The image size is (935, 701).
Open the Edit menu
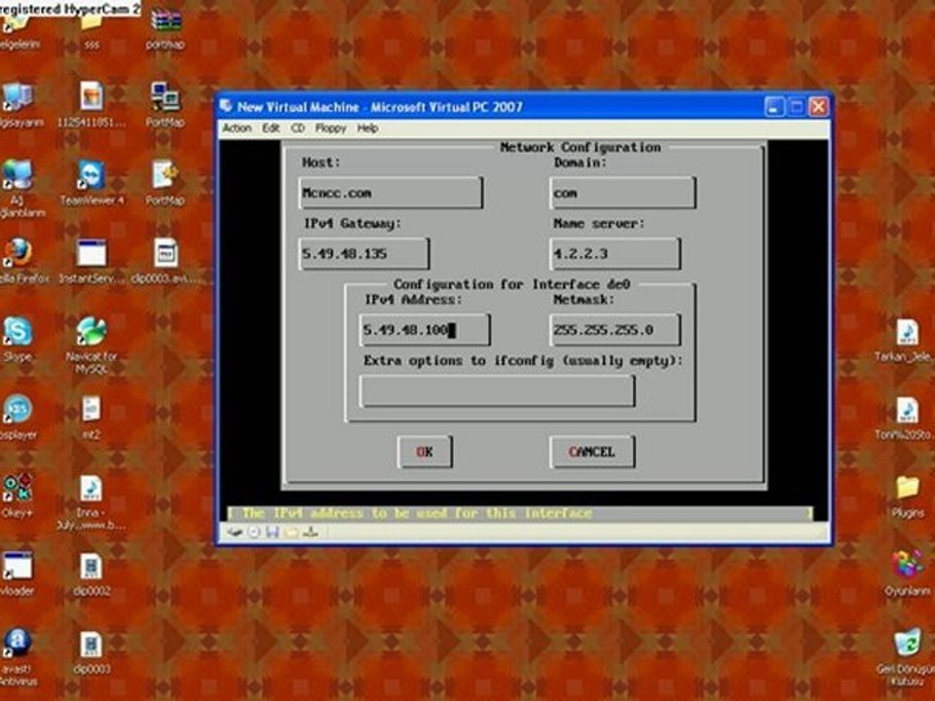tap(271, 129)
